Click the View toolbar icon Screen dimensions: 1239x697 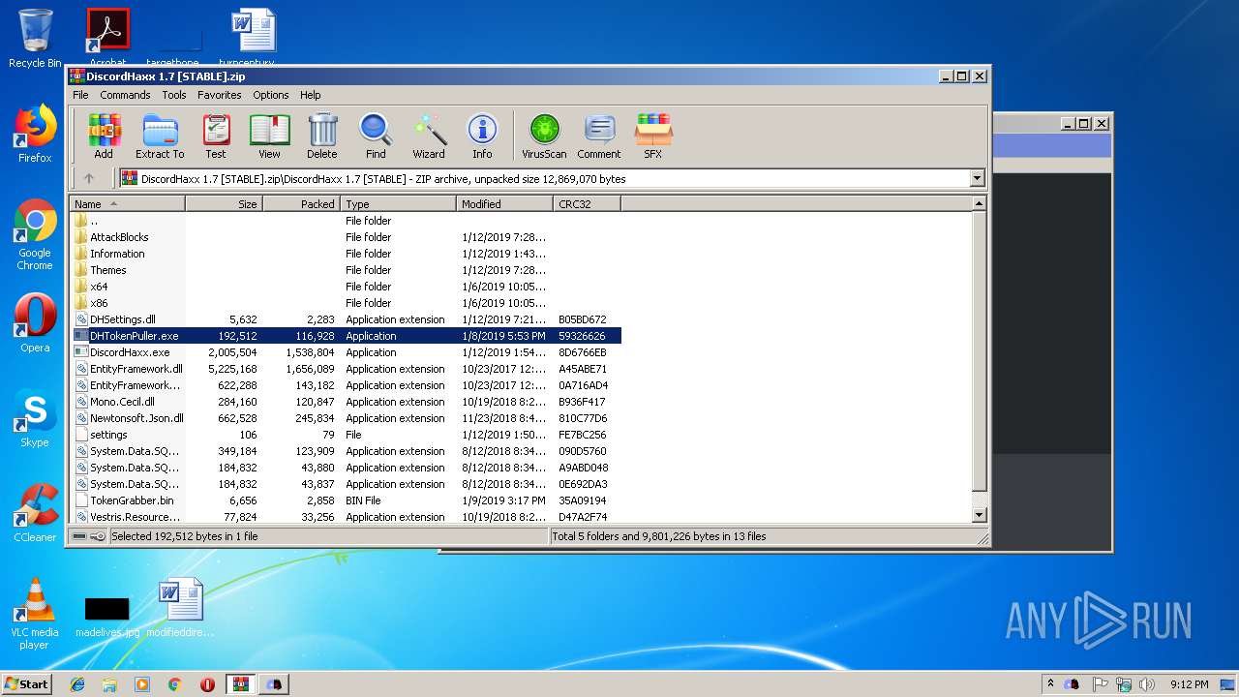click(270, 136)
